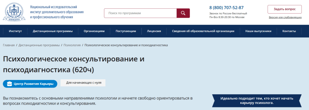The width and height of the screenshot is (309, 110).
Task: Open the Институт menu
Action: (x=15, y=31)
